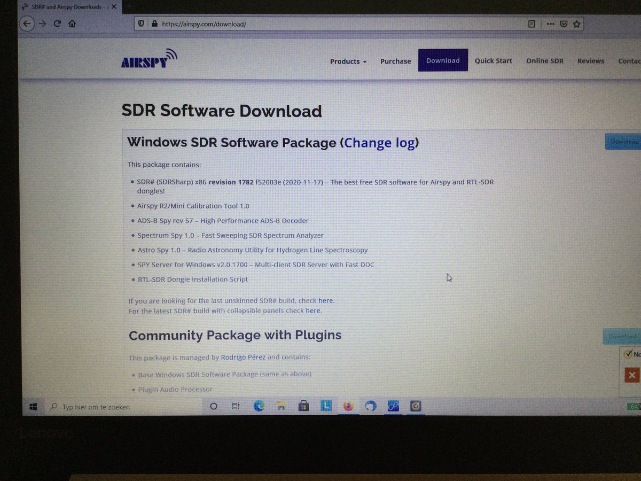Viewport: 641px width, 481px height.
Task: Reload the page with the refresh icon
Action: pyautogui.click(x=57, y=24)
